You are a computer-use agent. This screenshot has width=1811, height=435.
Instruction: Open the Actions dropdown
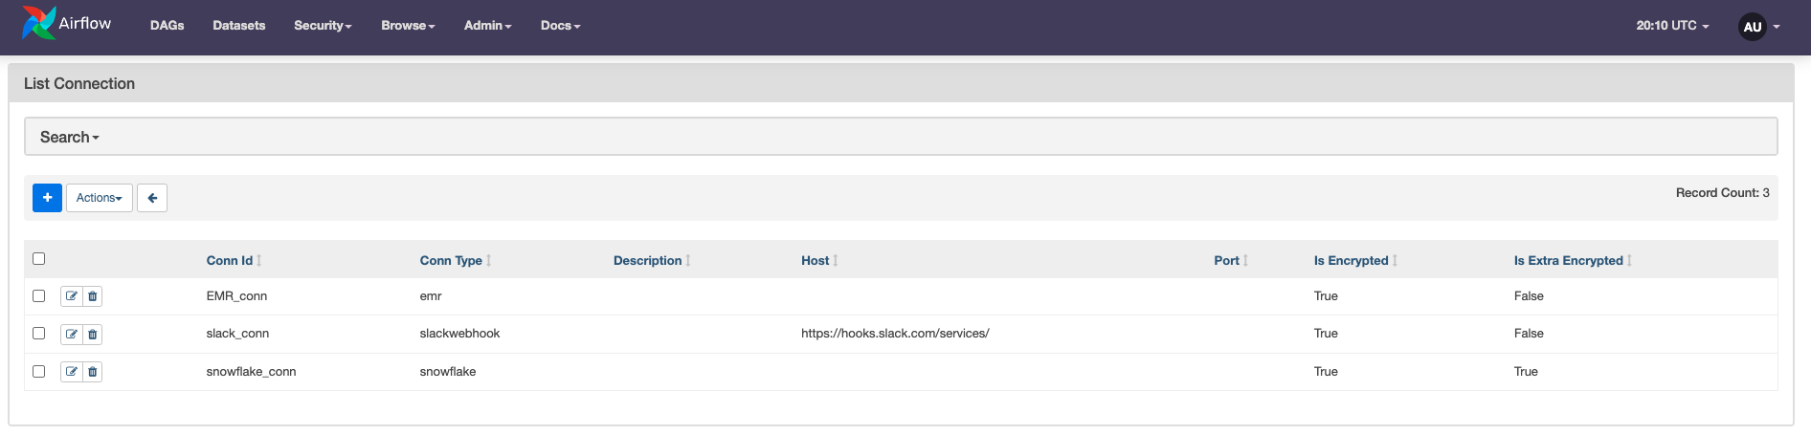coord(100,198)
